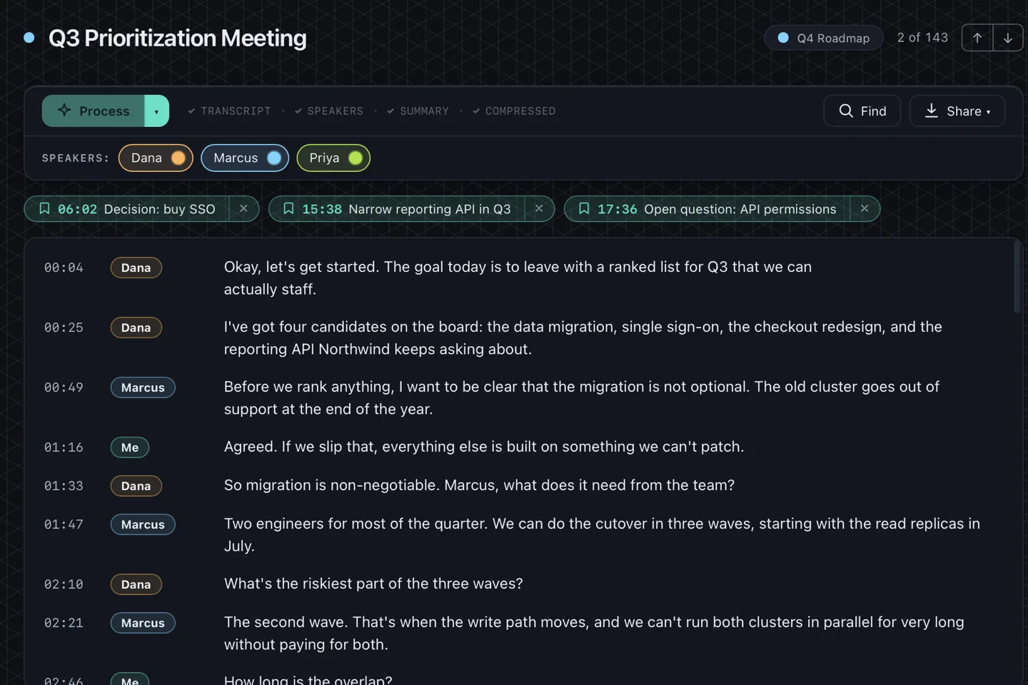This screenshot has height=685, width=1028.
Task: Click the Me speaker tag at 01:16
Action: (x=130, y=447)
